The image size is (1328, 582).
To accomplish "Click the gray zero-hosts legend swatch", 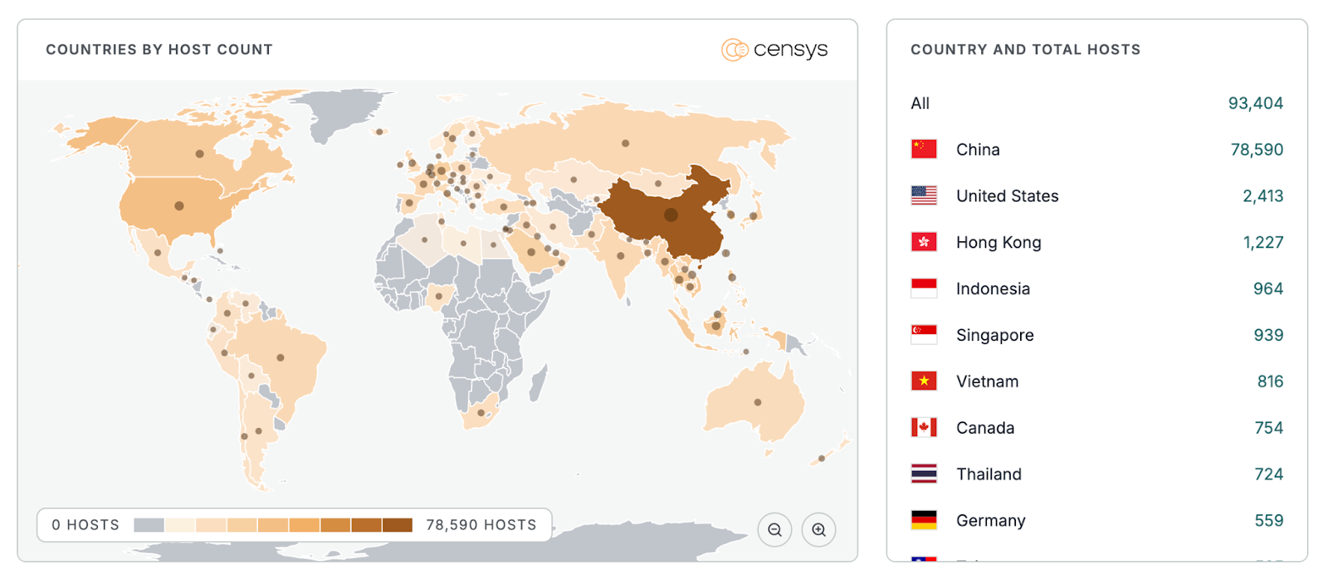I will coord(149,525).
